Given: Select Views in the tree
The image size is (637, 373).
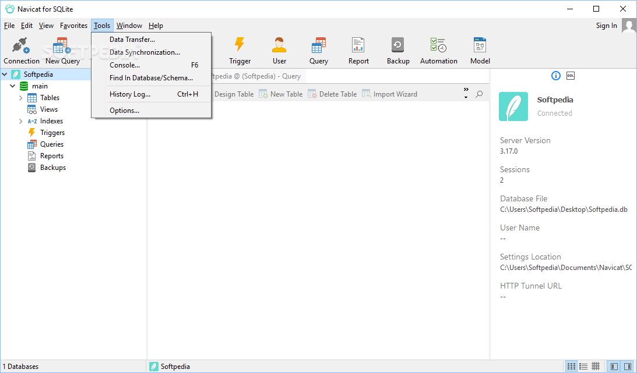Looking at the screenshot, I should coord(49,109).
